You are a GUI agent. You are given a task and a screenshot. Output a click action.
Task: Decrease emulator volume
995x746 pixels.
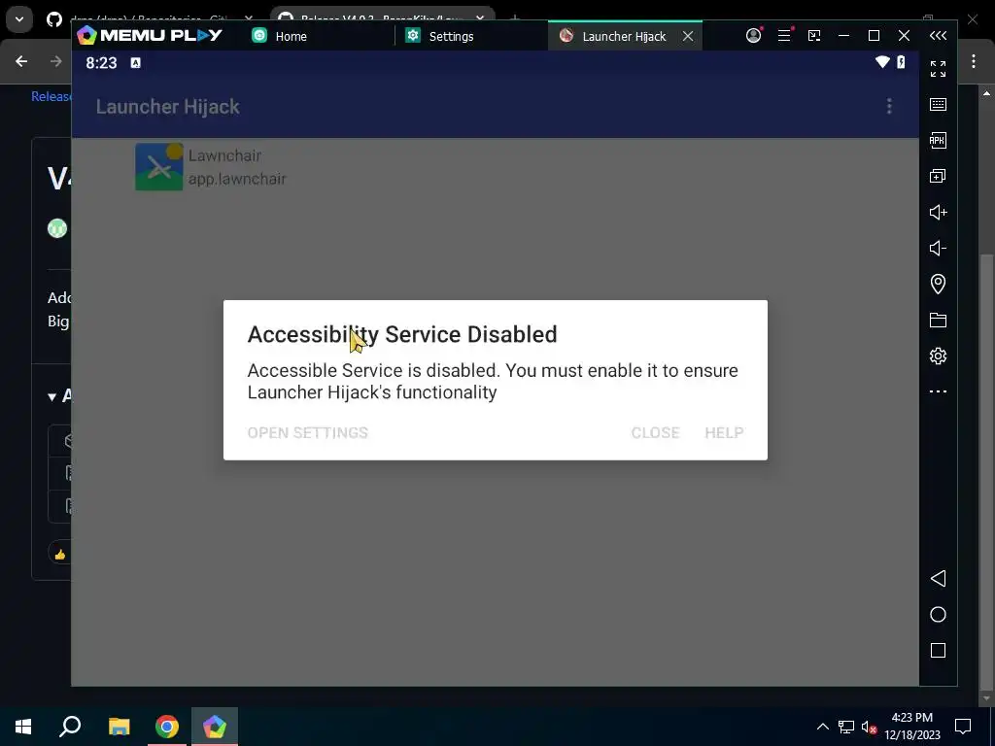(x=938, y=248)
